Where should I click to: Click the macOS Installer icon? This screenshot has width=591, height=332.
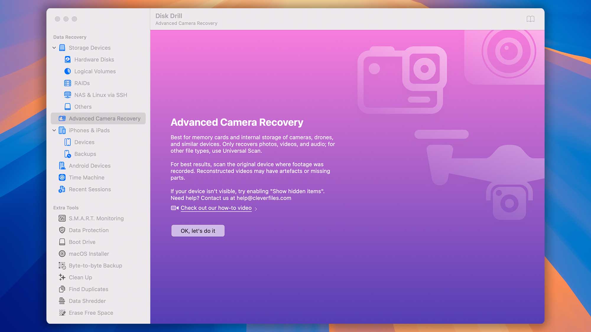coord(62,254)
